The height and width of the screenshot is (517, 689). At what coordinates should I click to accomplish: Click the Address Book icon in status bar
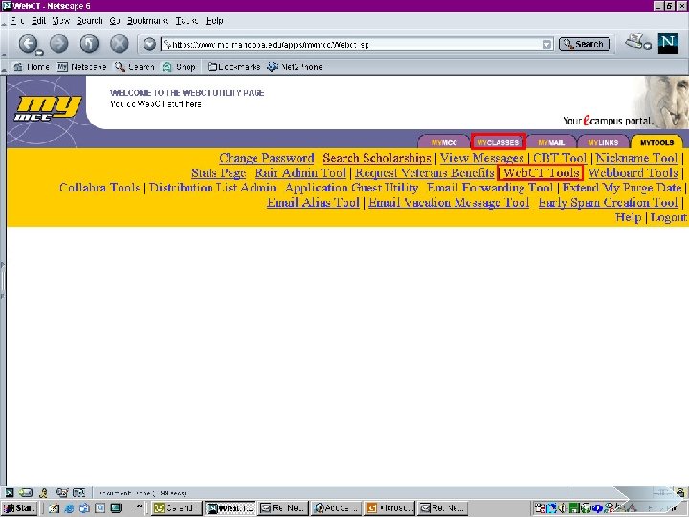point(78,492)
